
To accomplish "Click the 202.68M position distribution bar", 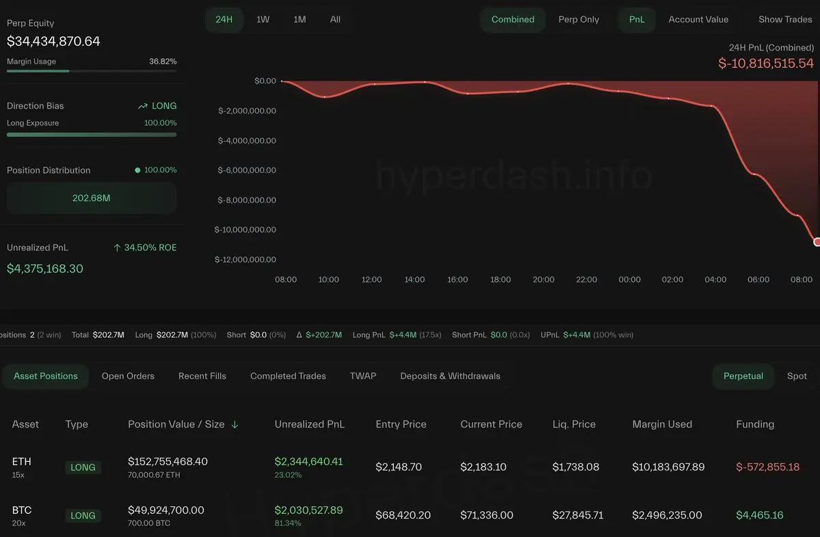I will tap(92, 198).
